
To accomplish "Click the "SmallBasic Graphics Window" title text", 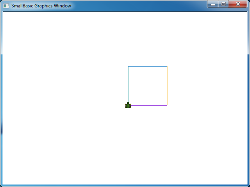I will [41, 6].
